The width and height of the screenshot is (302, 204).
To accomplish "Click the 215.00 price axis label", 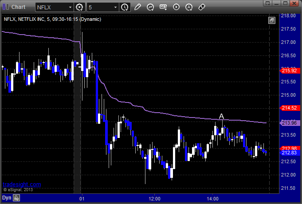I will tap(288, 95).
